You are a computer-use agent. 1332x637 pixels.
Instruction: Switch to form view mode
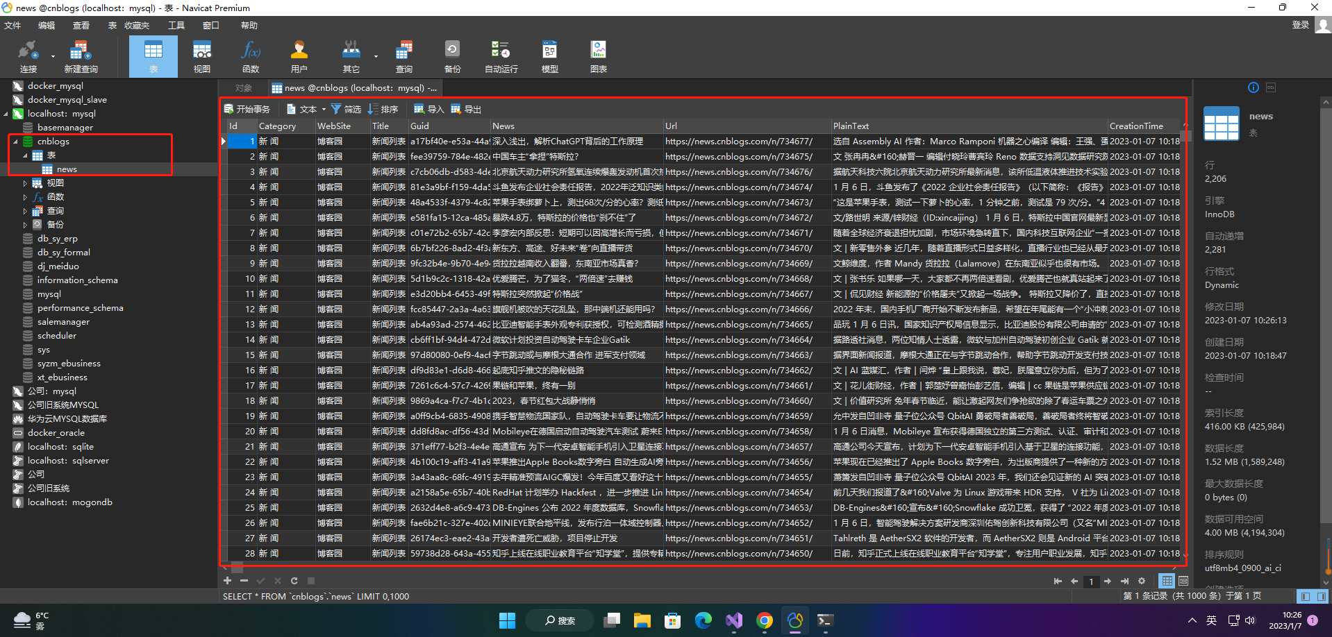1183,581
